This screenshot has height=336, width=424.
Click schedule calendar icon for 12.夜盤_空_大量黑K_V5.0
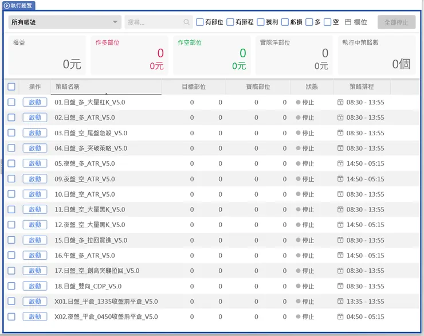[x=340, y=225]
